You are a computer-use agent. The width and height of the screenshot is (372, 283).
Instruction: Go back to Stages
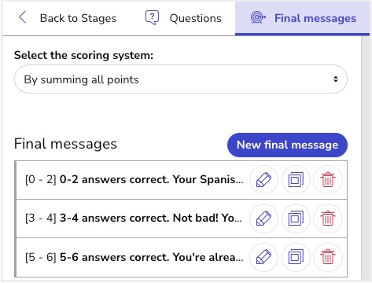point(68,18)
